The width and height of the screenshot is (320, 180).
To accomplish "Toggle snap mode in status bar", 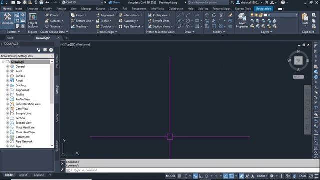I will pyautogui.click(x=185, y=176).
